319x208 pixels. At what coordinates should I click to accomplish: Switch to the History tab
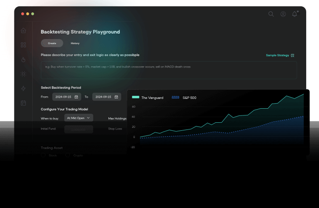[75, 43]
